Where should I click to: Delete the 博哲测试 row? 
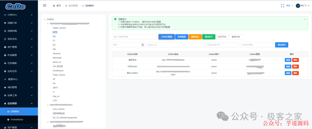(296, 60)
